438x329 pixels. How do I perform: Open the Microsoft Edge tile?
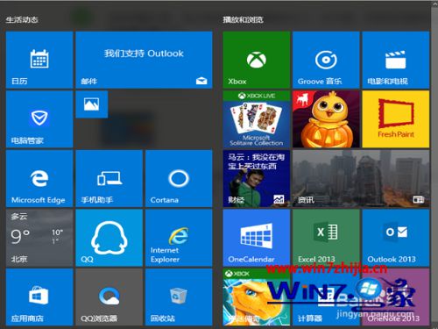click(39, 179)
